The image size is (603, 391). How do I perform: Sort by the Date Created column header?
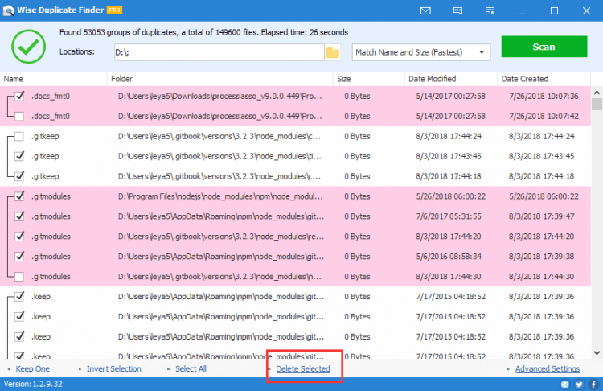[x=544, y=79]
